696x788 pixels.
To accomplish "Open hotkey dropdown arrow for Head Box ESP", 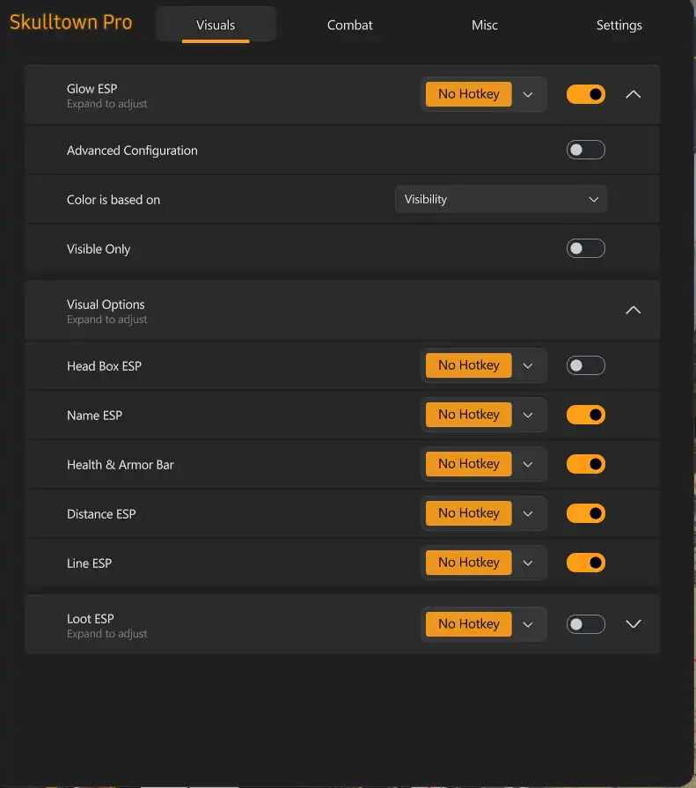I will [x=528, y=365].
